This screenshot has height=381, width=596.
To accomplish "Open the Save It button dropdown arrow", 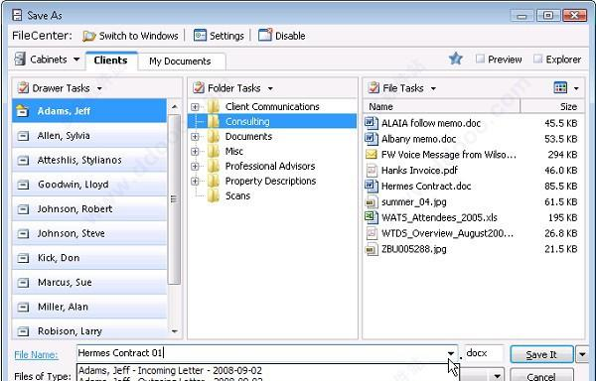I will [583, 355].
